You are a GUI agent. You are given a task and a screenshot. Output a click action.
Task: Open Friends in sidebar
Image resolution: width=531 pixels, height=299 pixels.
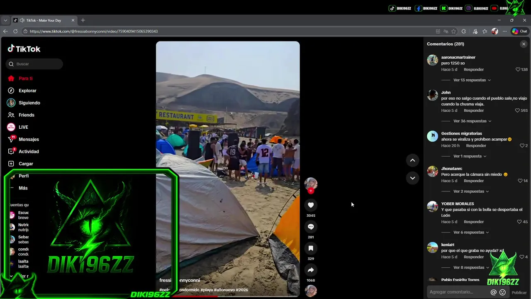26,115
